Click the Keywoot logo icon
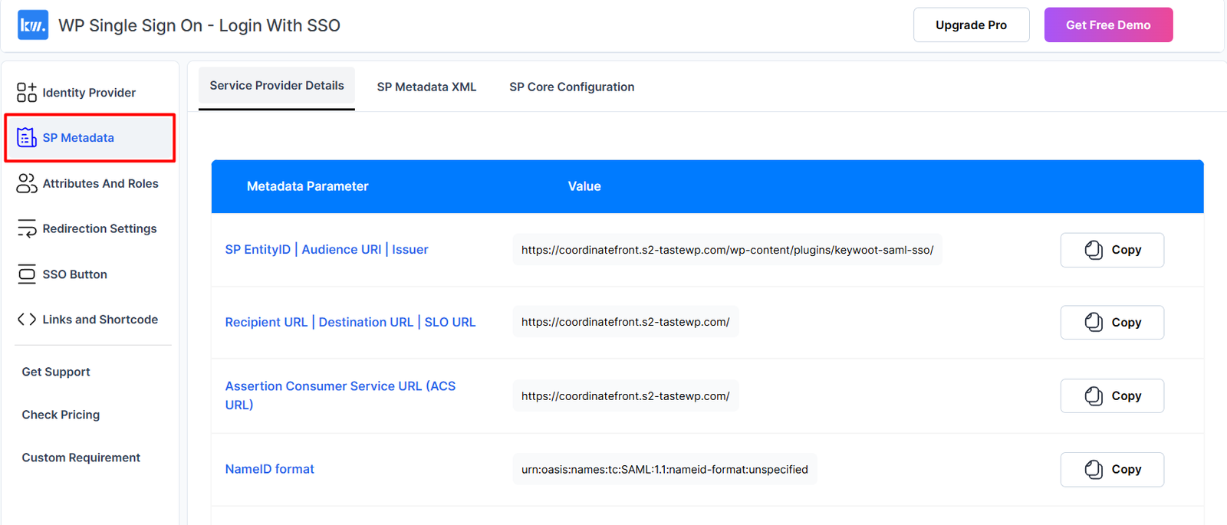This screenshot has height=525, width=1227. click(33, 25)
